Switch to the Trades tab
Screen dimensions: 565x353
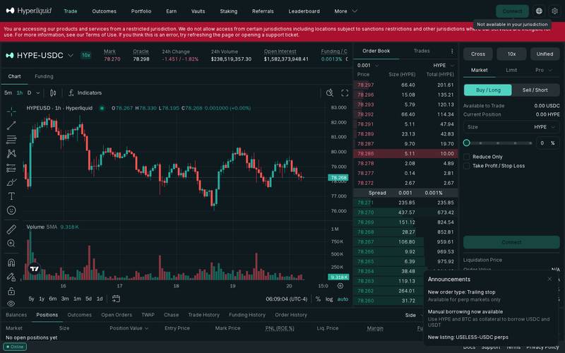pos(422,51)
